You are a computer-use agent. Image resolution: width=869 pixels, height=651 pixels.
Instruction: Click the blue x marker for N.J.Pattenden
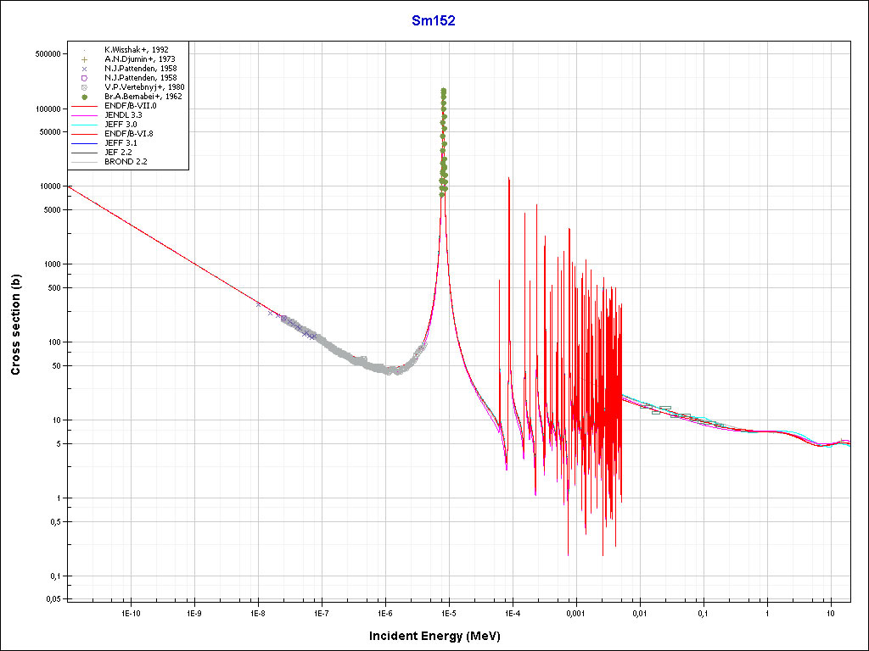pos(85,69)
